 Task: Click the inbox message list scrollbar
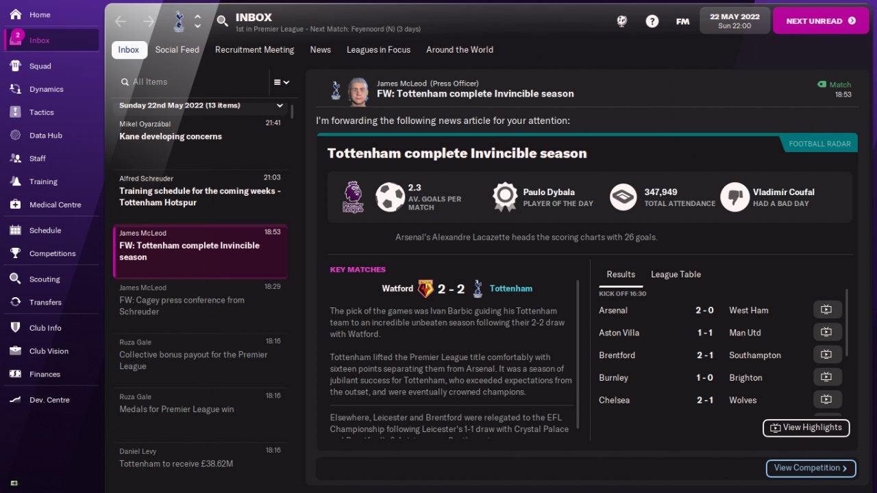(x=293, y=112)
